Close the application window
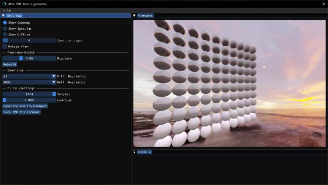This screenshot has width=328, height=185. 324,4
